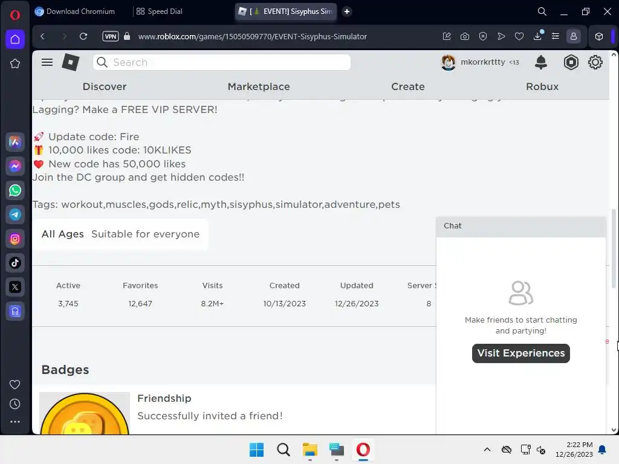The image size is (619, 464).
Task: Go to Roblox home via logo
Action: tap(70, 62)
